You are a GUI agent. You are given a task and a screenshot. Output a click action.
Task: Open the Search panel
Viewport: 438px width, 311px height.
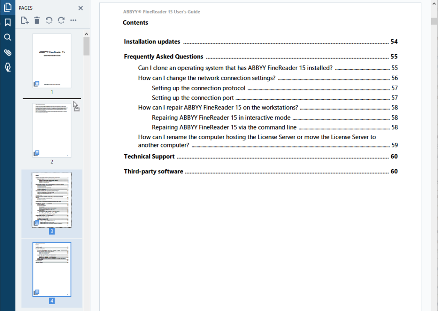click(x=8, y=37)
